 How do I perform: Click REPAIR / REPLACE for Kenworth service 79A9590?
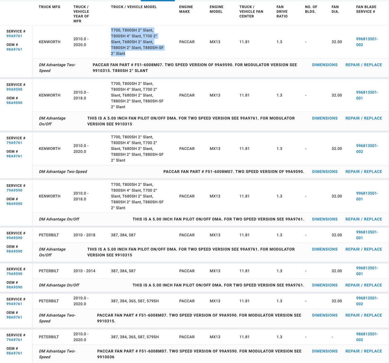click(364, 219)
